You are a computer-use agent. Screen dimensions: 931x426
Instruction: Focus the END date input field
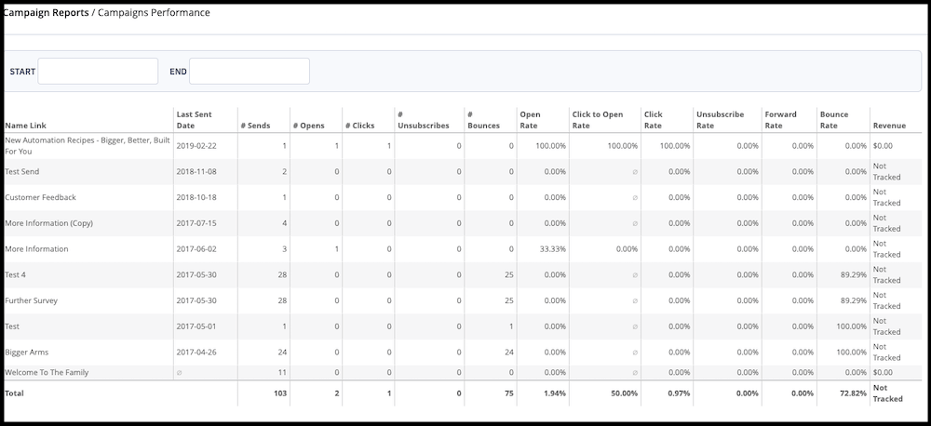tap(249, 72)
